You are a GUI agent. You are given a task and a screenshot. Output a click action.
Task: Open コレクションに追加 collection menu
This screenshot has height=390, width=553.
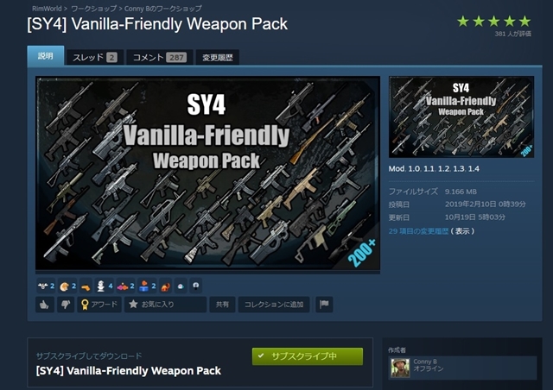pos(274,305)
